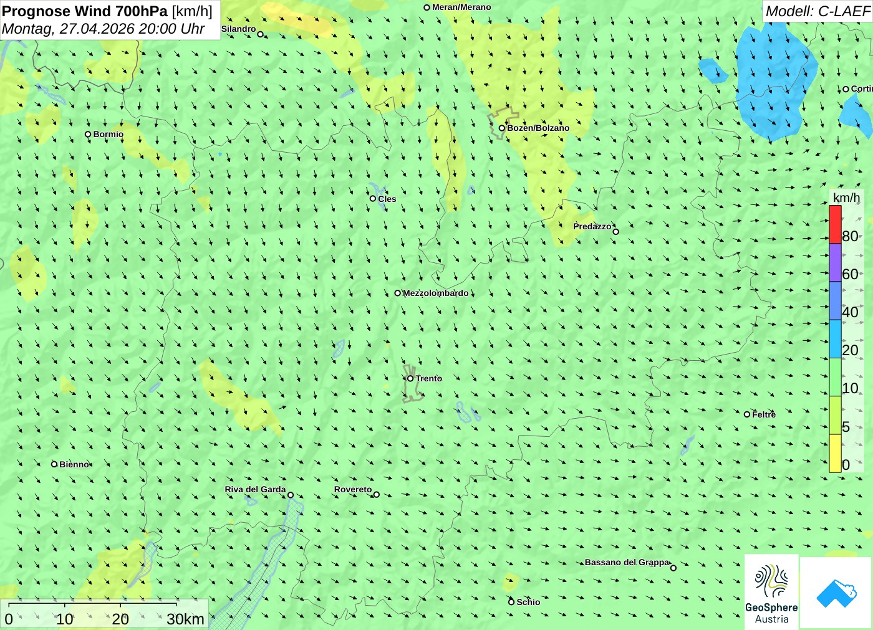Click the '10' label on the distance scale
This screenshot has width=873, height=630.
[65, 619]
